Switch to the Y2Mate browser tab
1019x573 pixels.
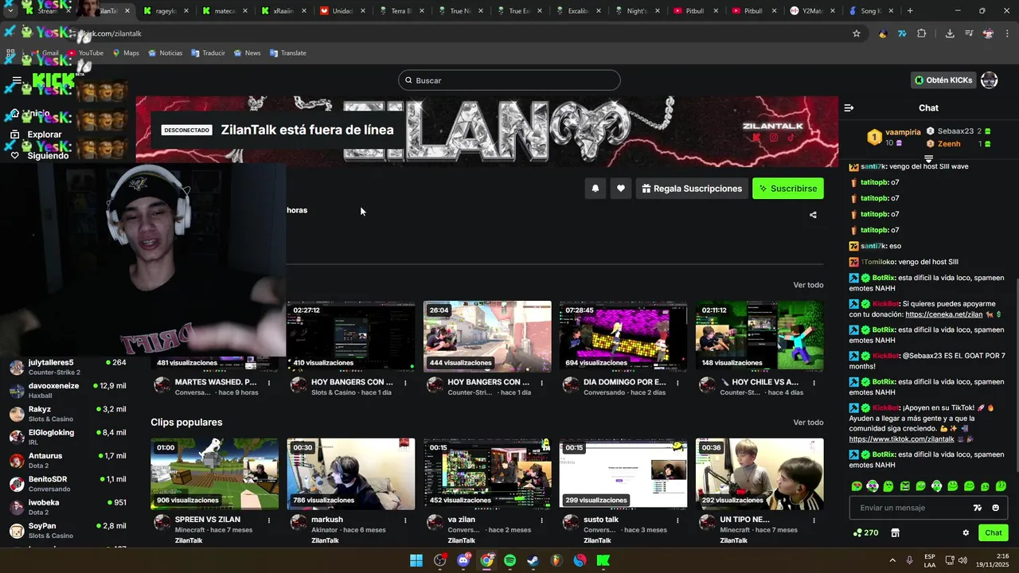point(813,11)
